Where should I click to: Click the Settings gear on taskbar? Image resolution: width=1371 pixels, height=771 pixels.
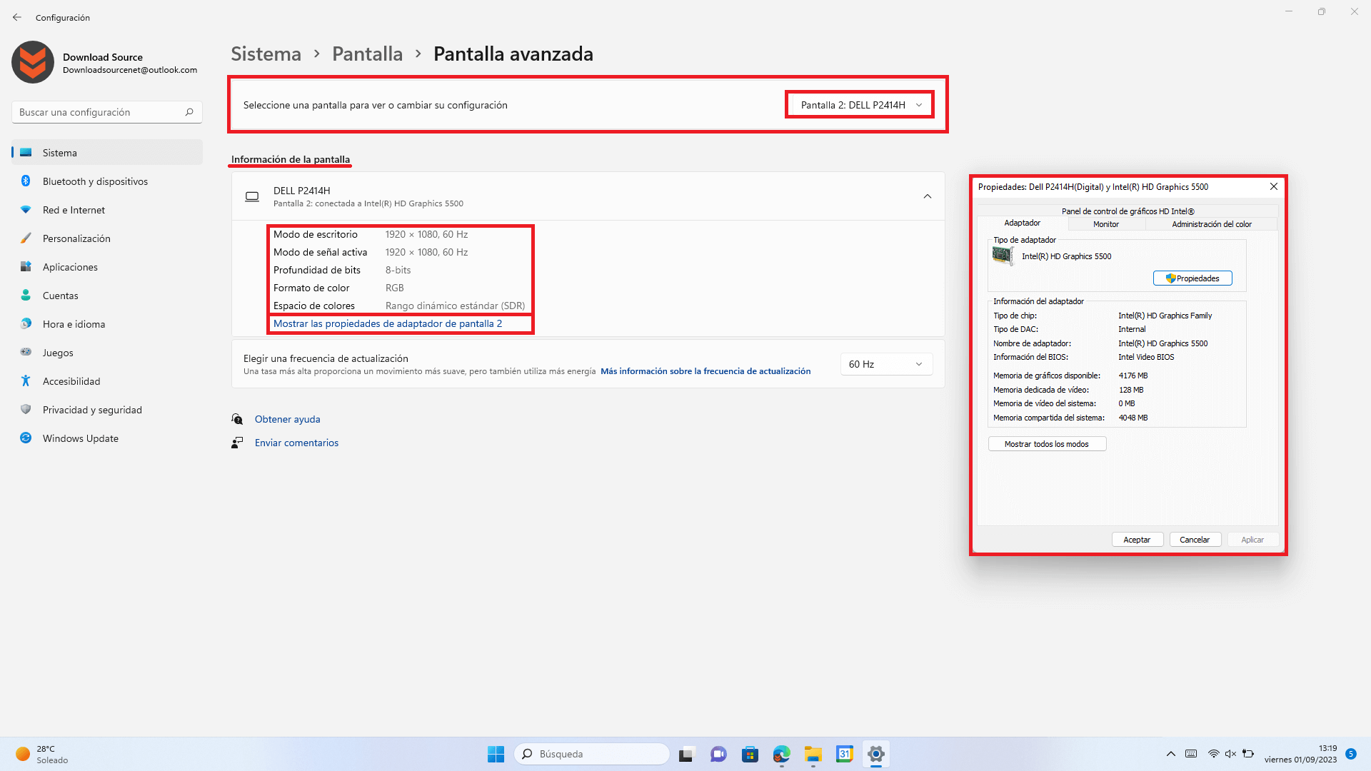point(876,754)
